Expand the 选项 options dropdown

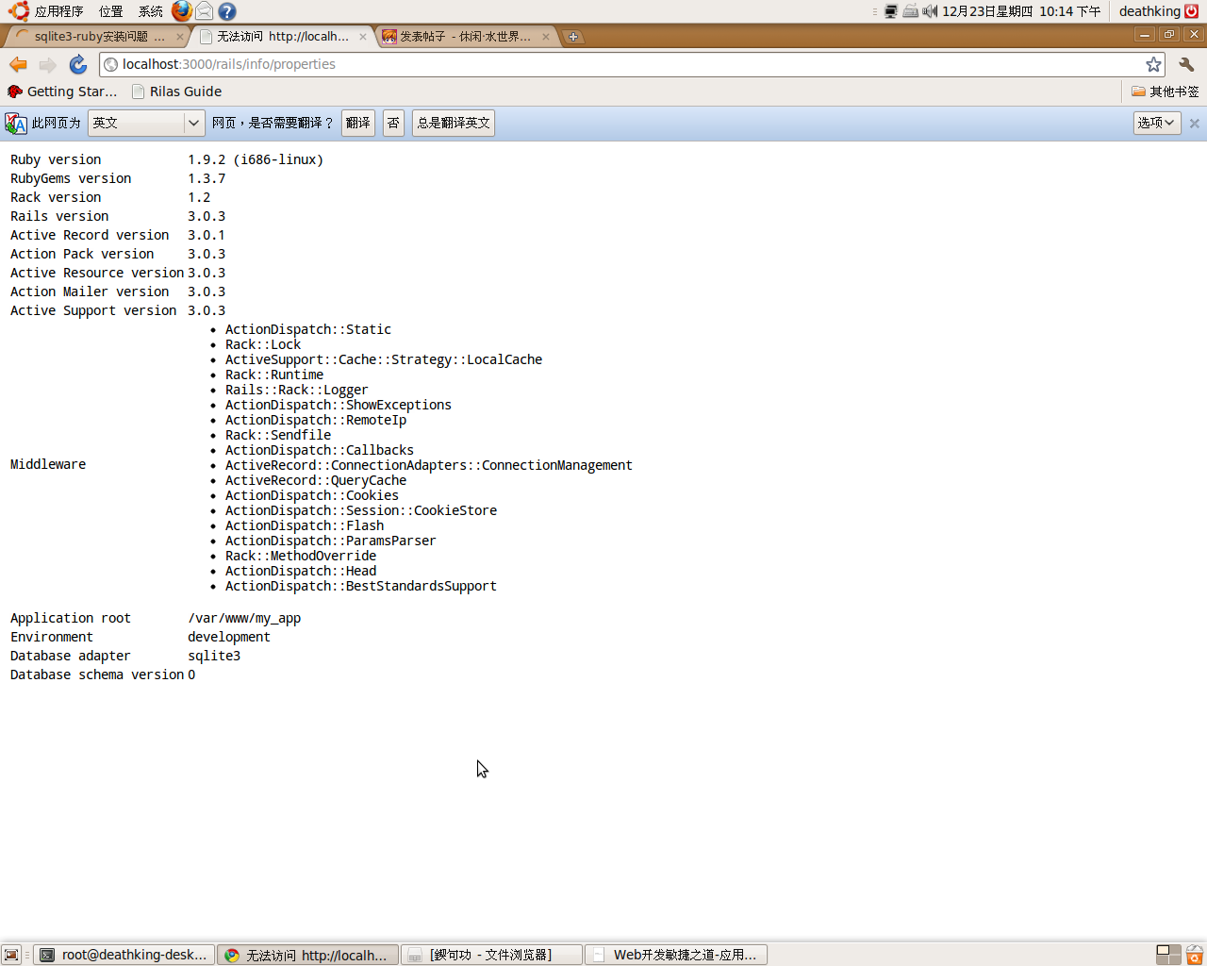1157,123
